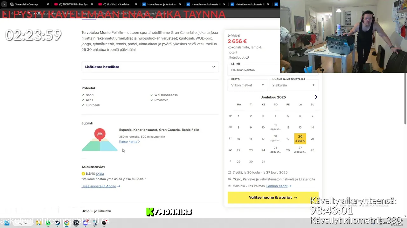
Task: Go to next month in the calendar
Action: pos(316,97)
